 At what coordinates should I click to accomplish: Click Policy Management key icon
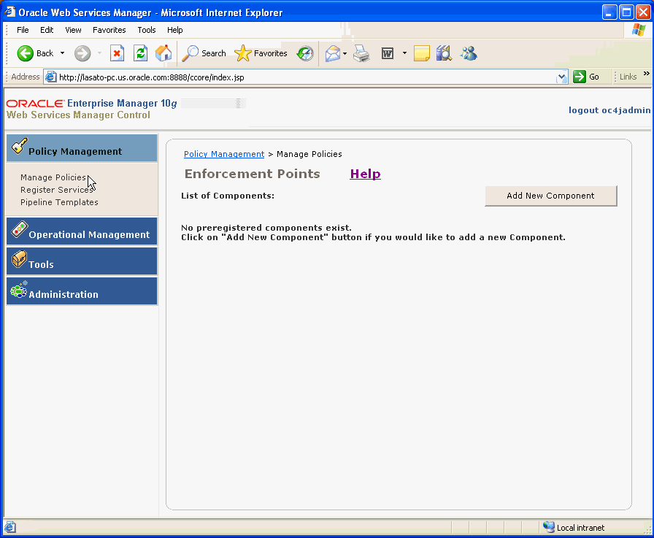(x=19, y=147)
